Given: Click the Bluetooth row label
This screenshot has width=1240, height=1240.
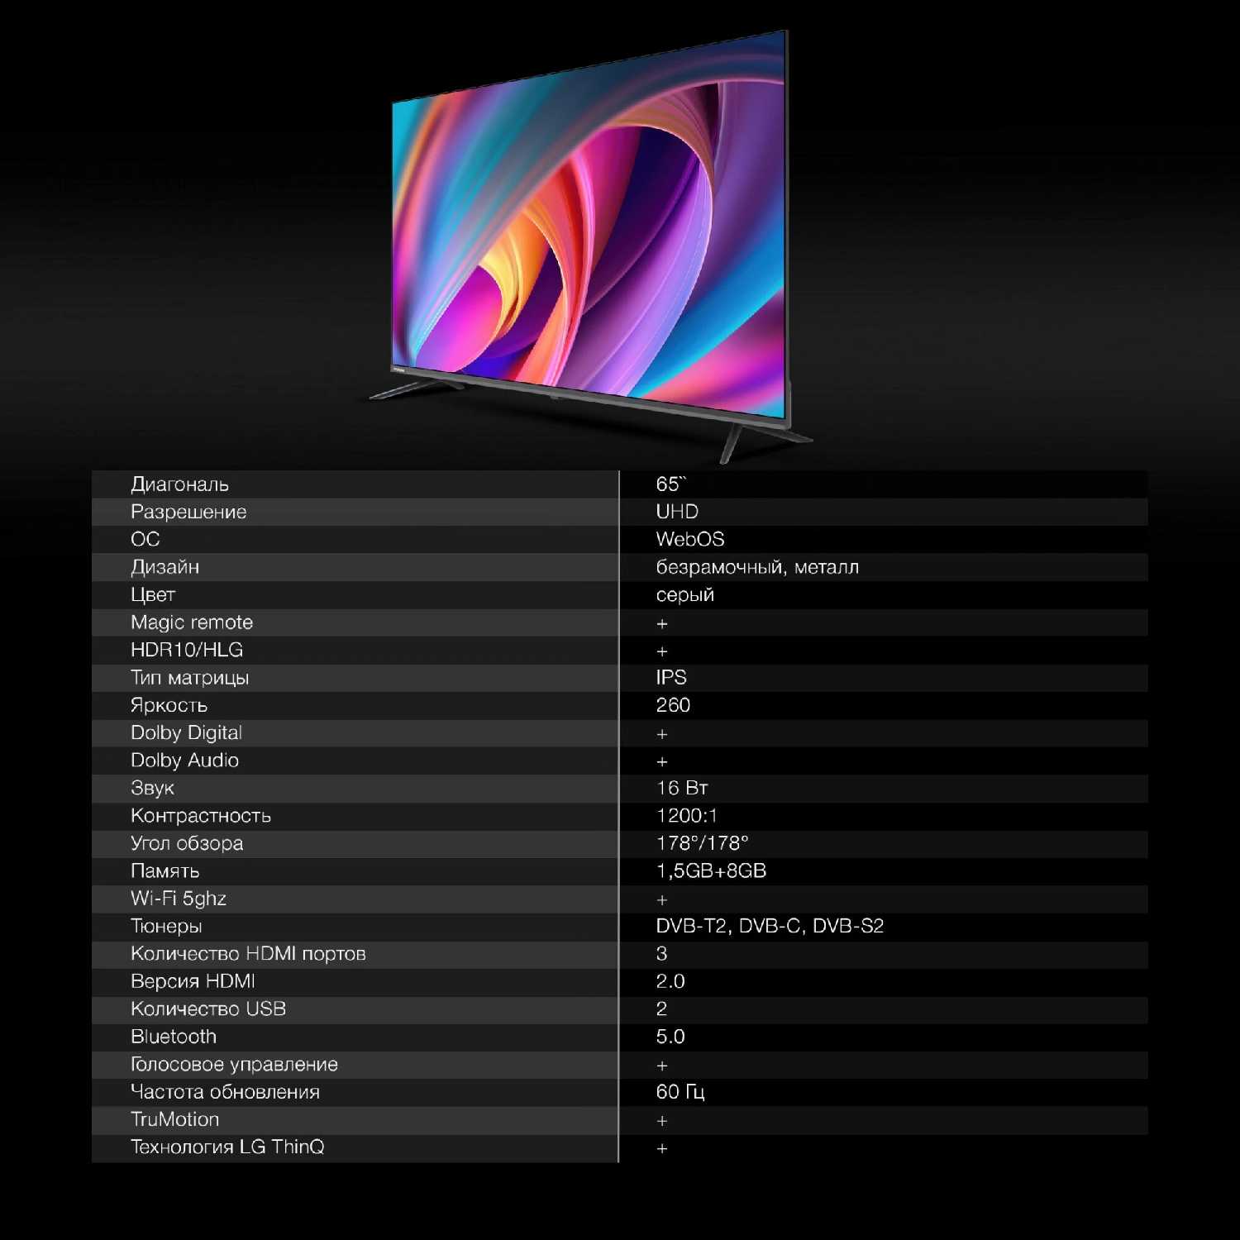Looking at the screenshot, I should tap(174, 1037).
